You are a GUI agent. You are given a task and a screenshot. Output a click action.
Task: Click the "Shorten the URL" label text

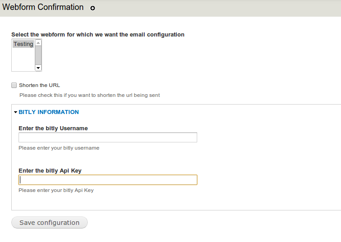coord(39,85)
